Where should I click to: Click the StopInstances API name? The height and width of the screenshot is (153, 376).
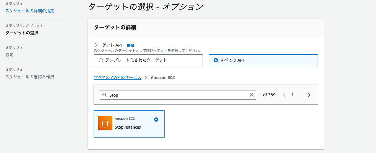[128, 127]
